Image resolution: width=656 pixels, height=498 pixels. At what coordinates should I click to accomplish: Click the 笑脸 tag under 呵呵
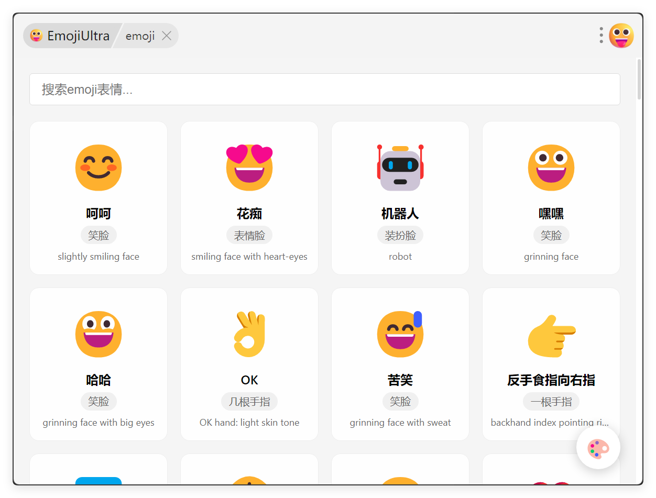pos(99,235)
